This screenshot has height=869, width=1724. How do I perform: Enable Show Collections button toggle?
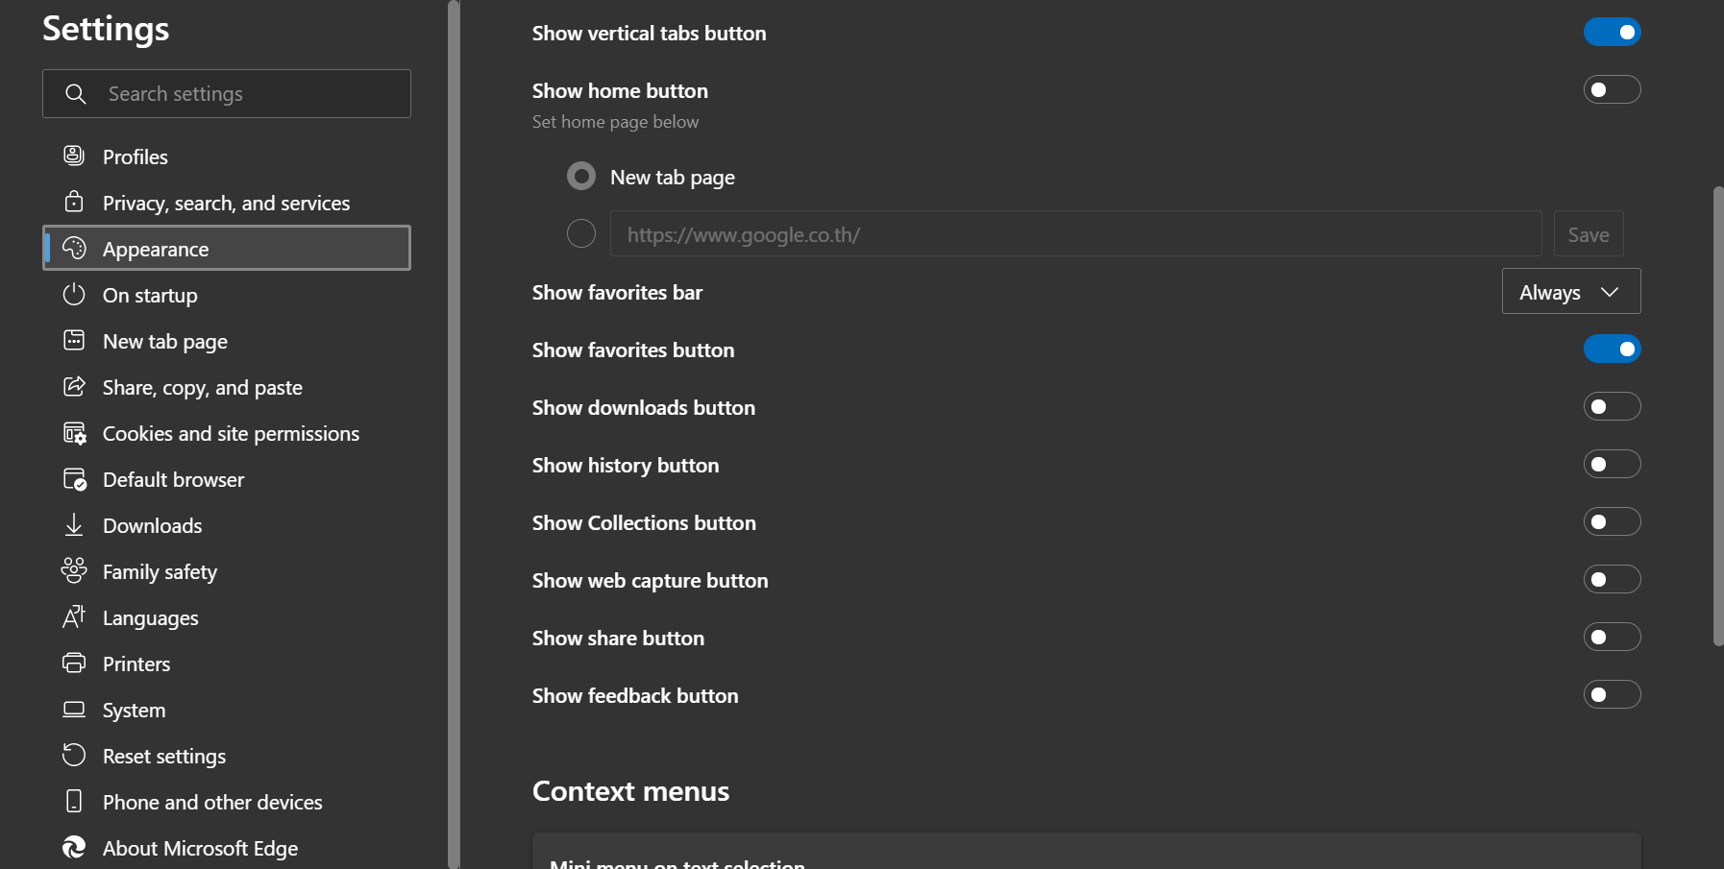[x=1612, y=521]
